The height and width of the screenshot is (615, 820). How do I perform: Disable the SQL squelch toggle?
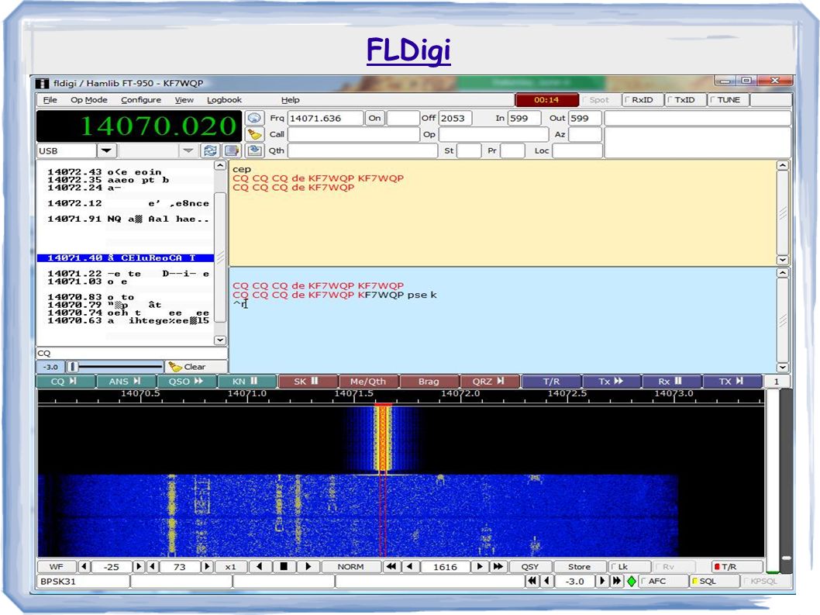point(715,581)
